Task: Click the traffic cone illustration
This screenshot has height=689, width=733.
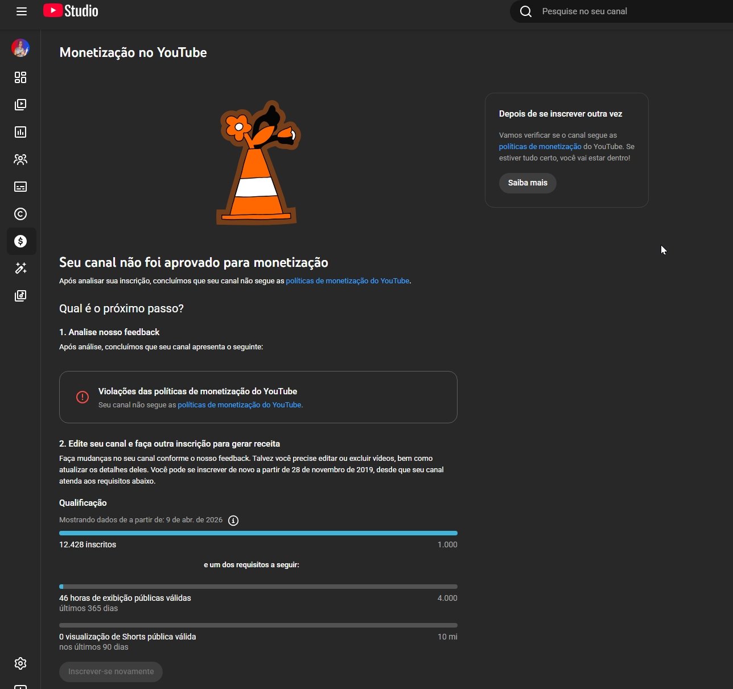Action: point(260,163)
